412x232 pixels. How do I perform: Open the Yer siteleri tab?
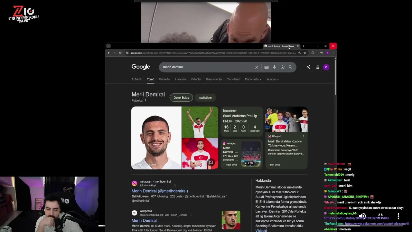[x=234, y=79]
